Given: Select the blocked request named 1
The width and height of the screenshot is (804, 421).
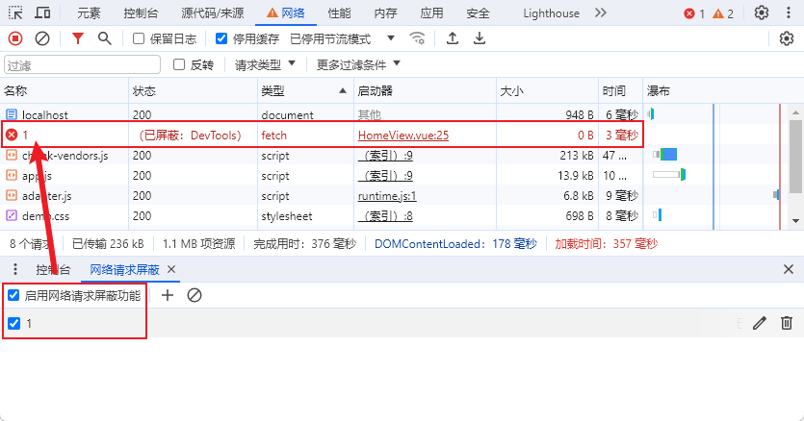Looking at the screenshot, I should pos(322,136).
